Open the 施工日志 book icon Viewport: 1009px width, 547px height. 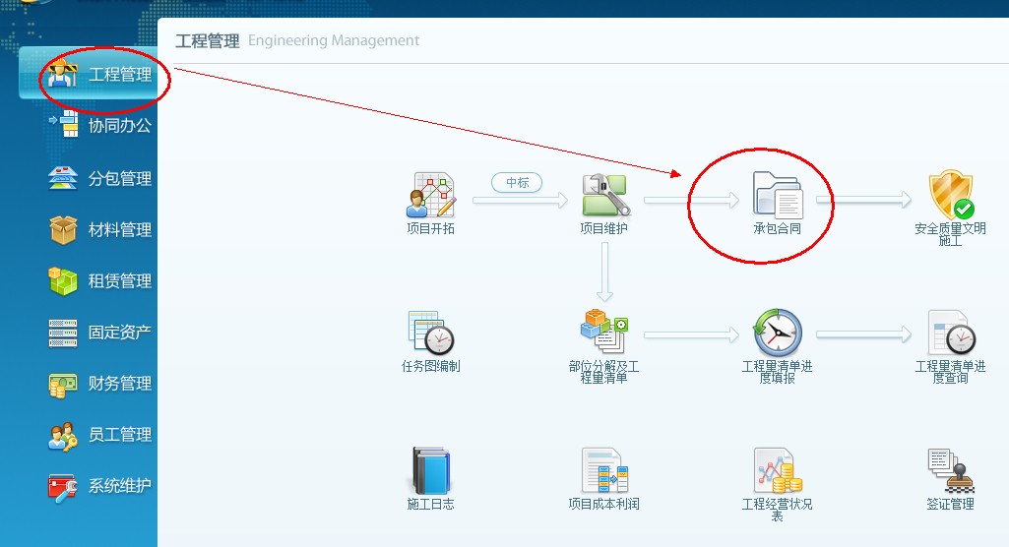(x=431, y=471)
